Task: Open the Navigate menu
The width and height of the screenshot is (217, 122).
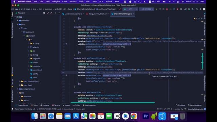Action: pos(56,2)
